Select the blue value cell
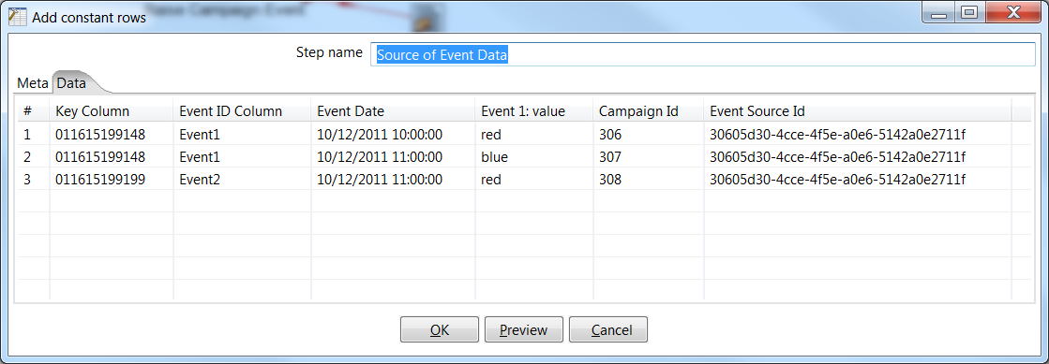This screenshot has height=364, width=1049. [x=533, y=157]
